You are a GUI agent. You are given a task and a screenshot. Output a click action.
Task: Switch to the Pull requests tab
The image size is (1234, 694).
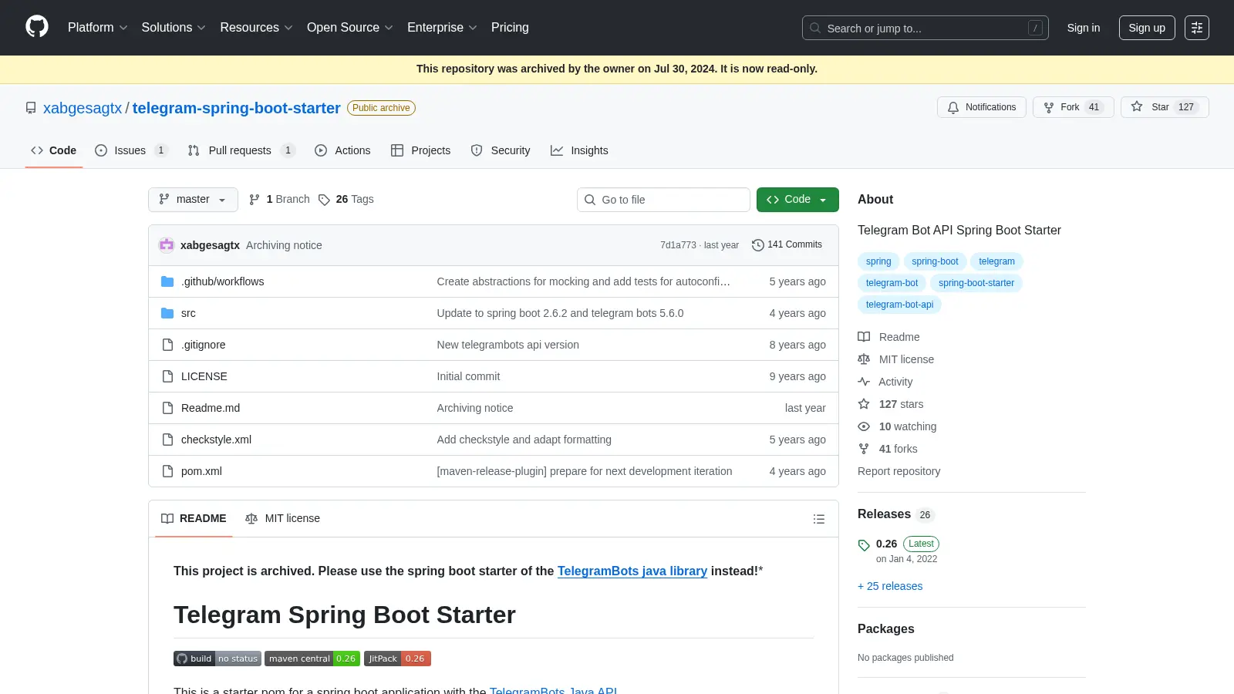coord(241,150)
